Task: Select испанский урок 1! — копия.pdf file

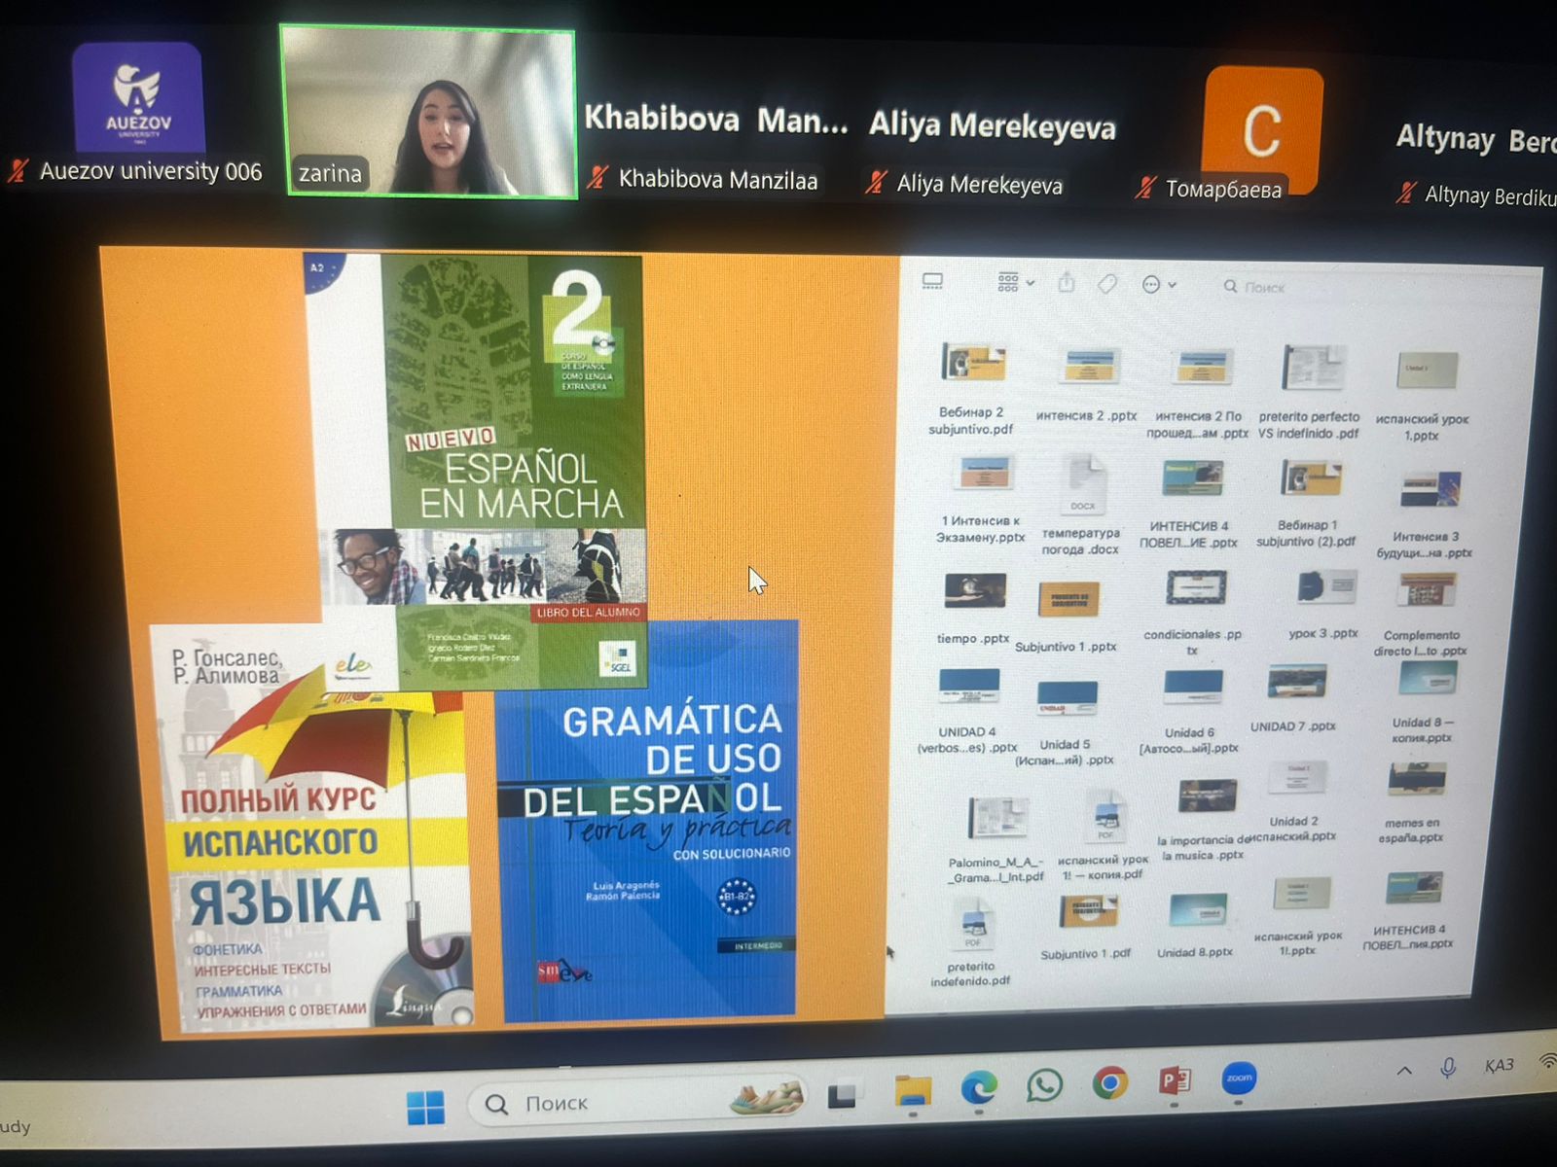Action: tap(1106, 816)
